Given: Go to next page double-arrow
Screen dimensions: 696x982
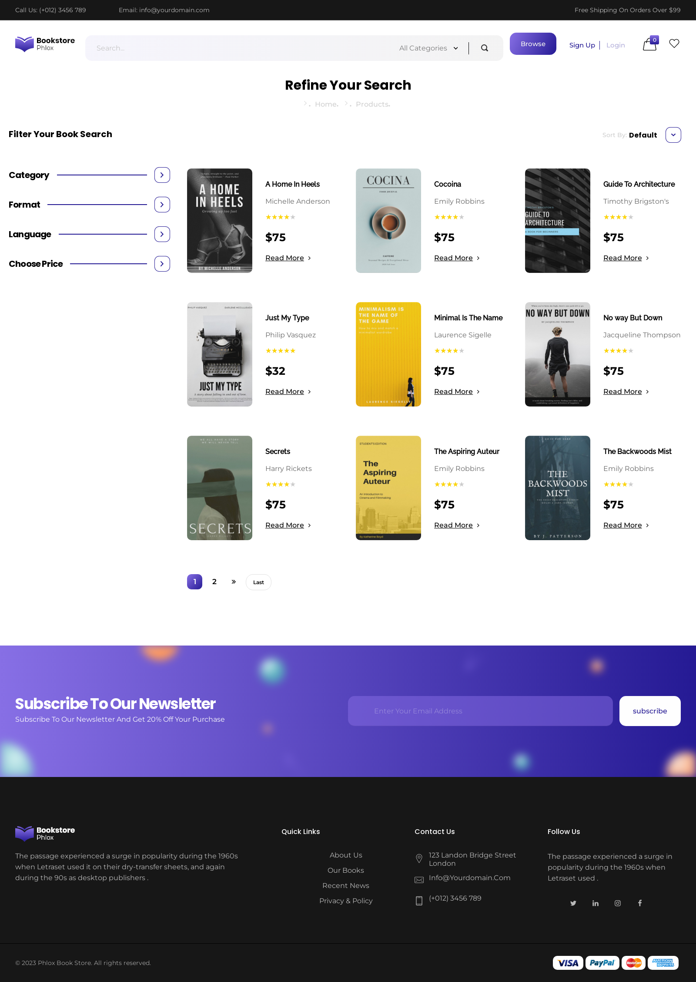Looking at the screenshot, I should click(234, 582).
